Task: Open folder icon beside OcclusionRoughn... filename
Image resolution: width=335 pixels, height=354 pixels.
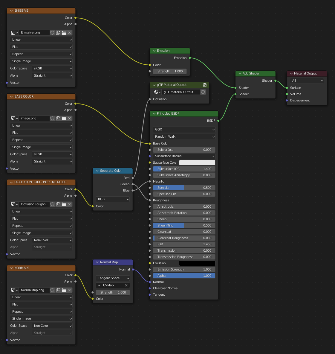Action: pos(64,204)
